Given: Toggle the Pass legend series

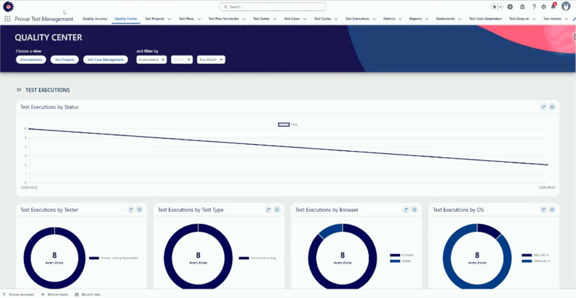Looking at the screenshot, I should coord(288,124).
